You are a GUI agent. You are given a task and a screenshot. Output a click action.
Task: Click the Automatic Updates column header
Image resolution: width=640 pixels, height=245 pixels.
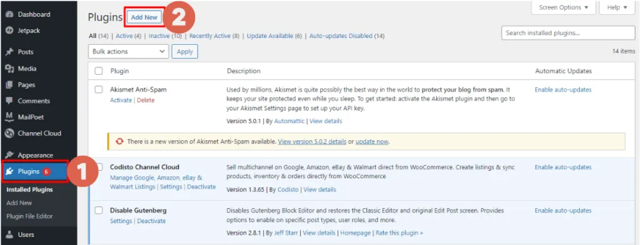563,71
